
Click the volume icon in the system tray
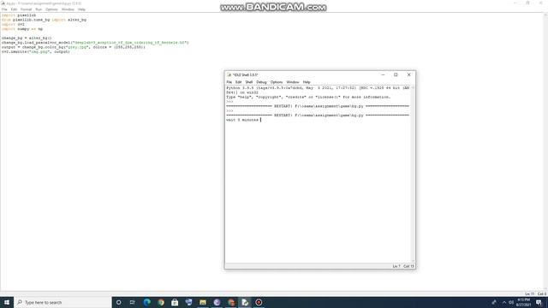[x=511, y=302]
